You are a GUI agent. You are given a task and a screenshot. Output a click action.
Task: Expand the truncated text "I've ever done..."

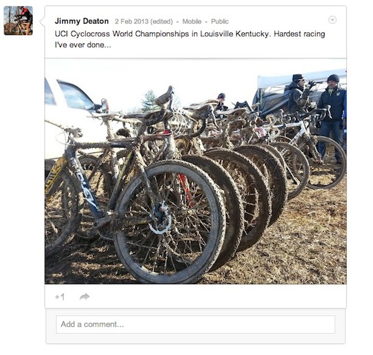[83, 45]
